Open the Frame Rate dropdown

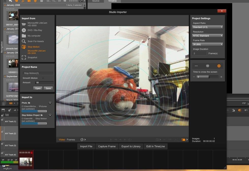207,44
